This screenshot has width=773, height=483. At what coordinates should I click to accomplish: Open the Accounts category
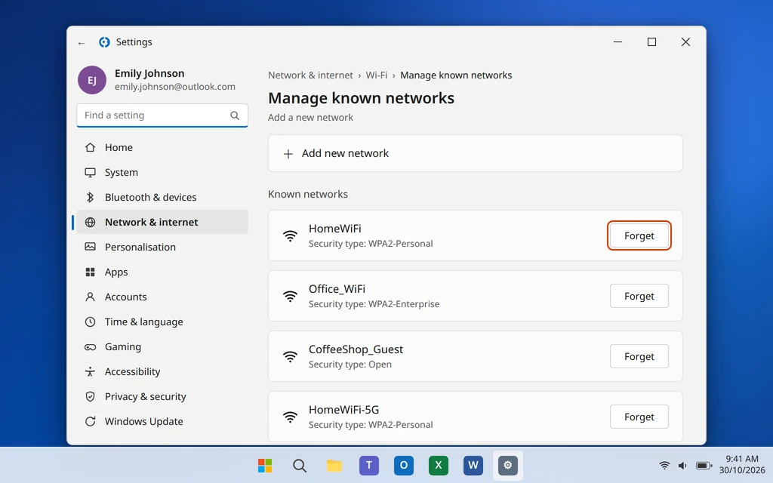pos(162,297)
